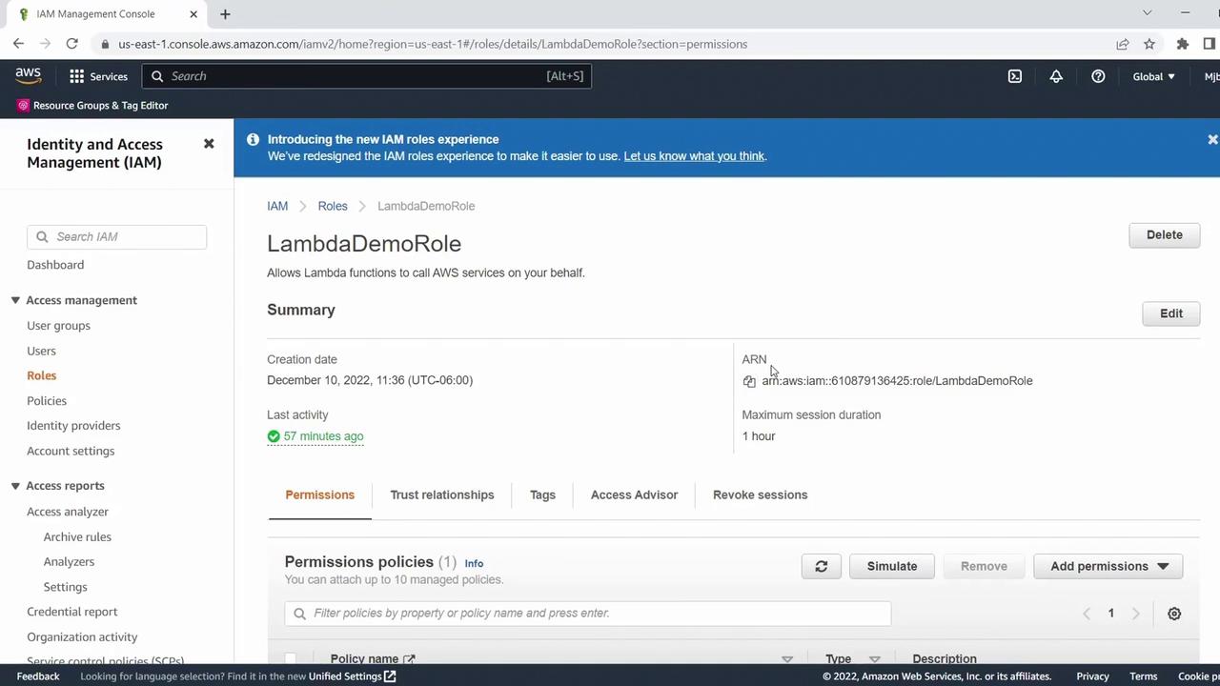The height and width of the screenshot is (686, 1220).
Task: Open Policies in the sidebar
Action: click(x=47, y=401)
